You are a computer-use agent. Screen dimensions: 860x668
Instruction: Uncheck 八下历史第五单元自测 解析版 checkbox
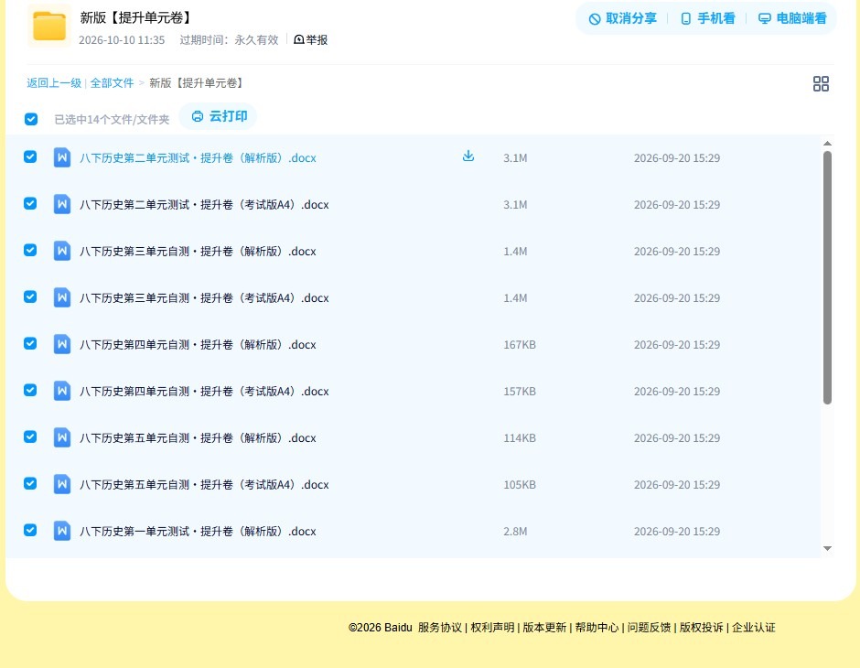coord(30,436)
